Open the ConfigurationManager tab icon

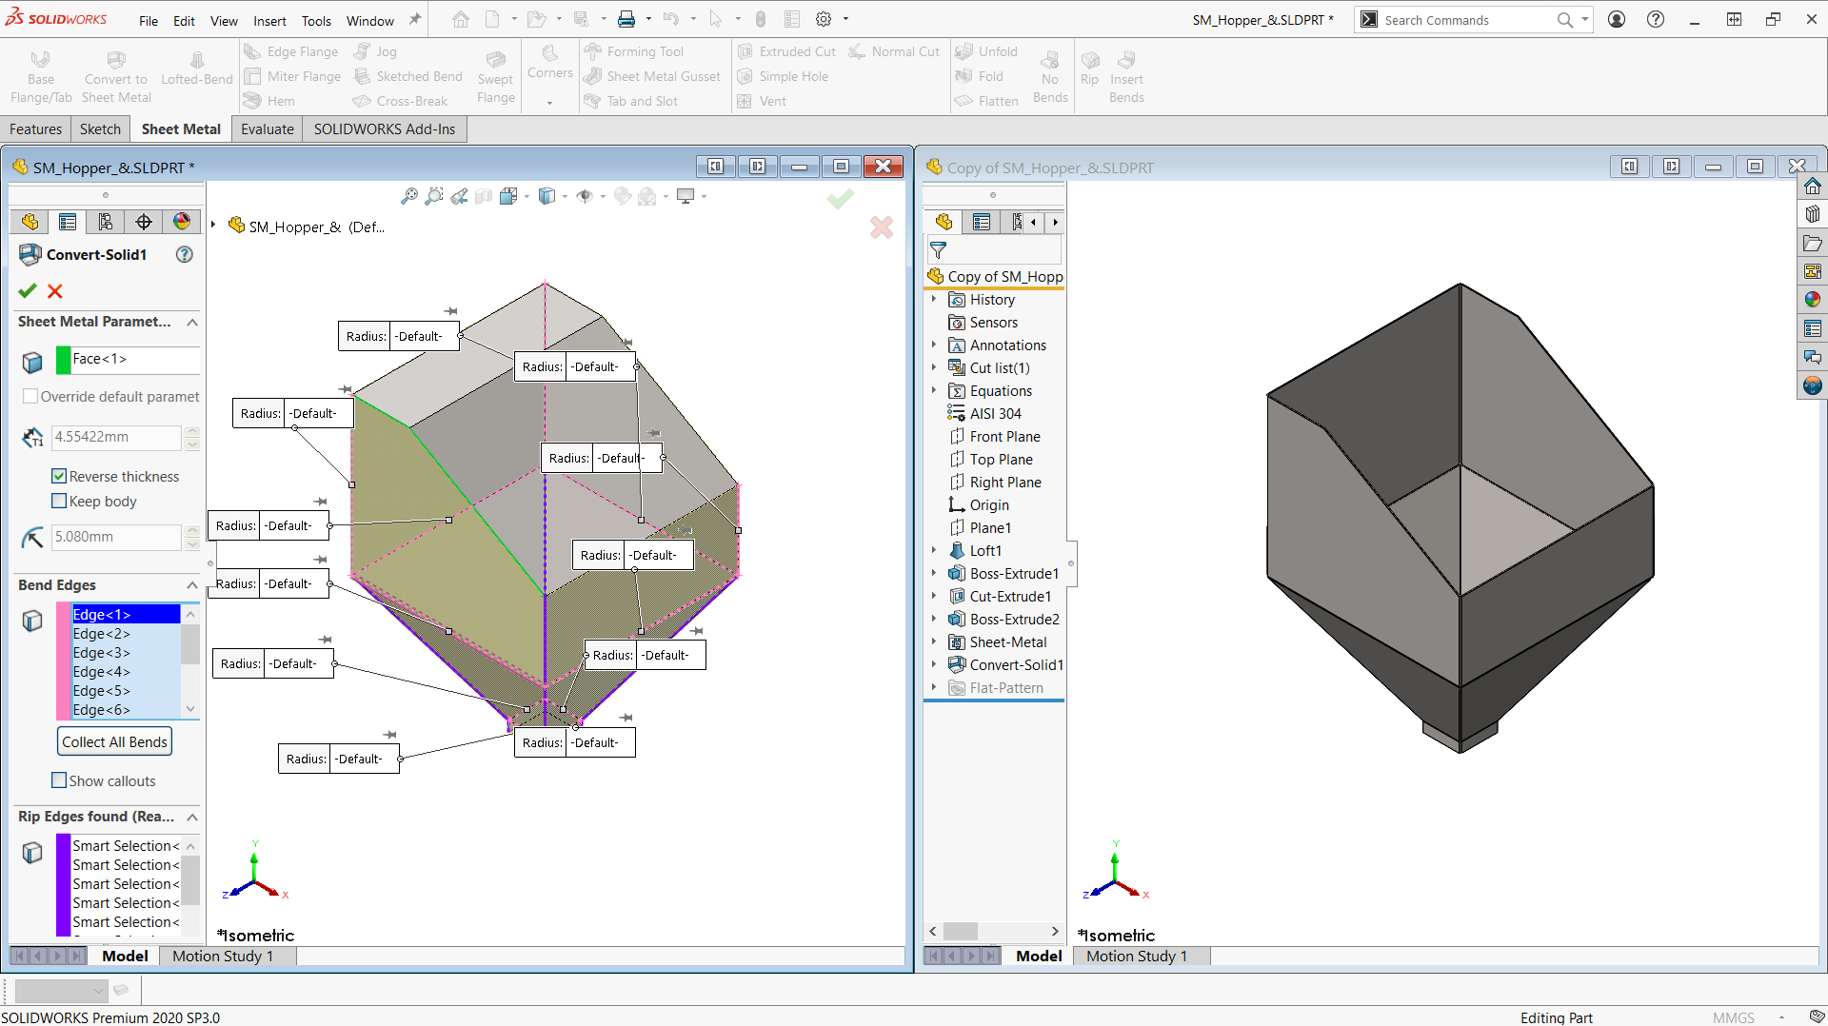click(x=106, y=222)
